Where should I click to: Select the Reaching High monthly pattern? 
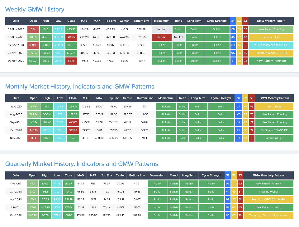(x=274, y=138)
